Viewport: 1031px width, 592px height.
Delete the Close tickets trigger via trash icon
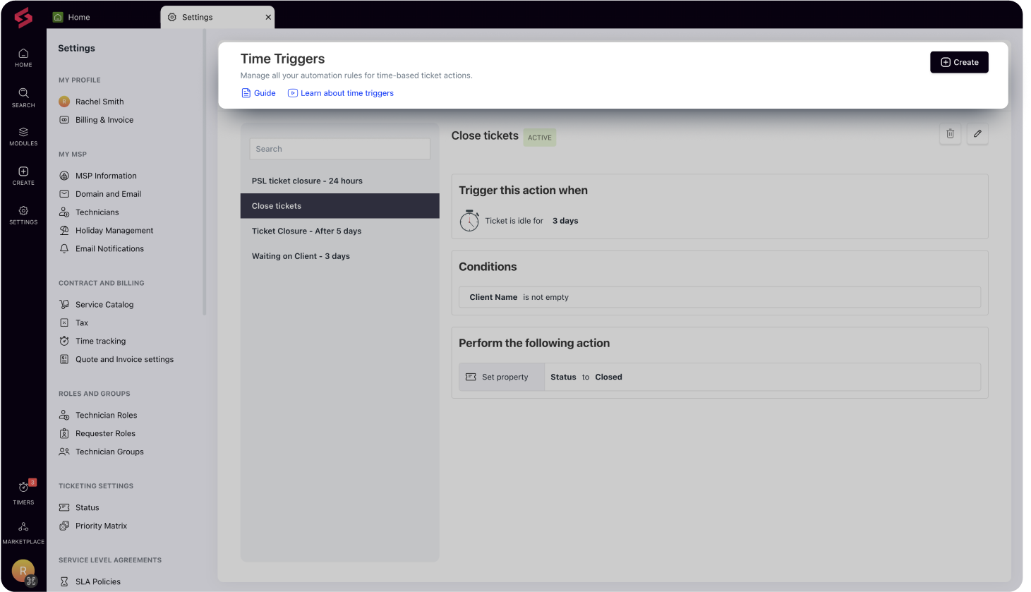pyautogui.click(x=950, y=133)
